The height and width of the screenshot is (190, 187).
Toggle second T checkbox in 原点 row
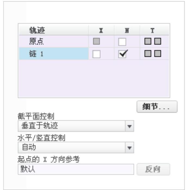[x=158, y=41]
